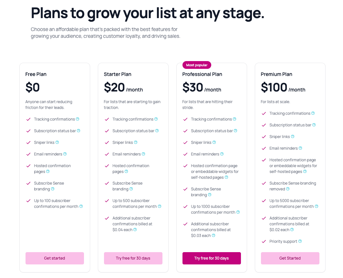
Task: Click info icon for Free Subscription status bar
Action: tap(78, 131)
